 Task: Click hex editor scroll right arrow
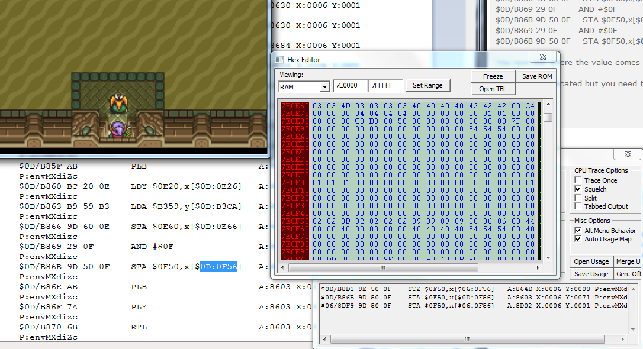[538, 267]
